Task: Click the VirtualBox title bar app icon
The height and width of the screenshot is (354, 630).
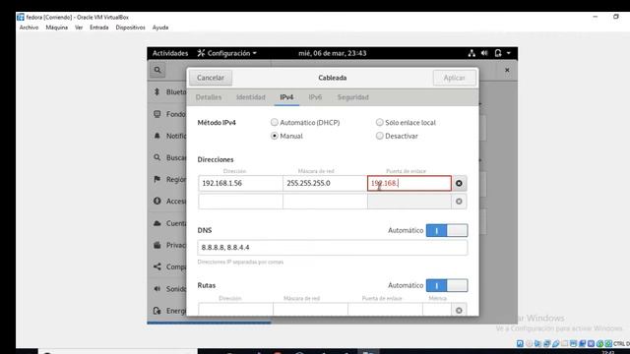Action: pyautogui.click(x=21, y=17)
